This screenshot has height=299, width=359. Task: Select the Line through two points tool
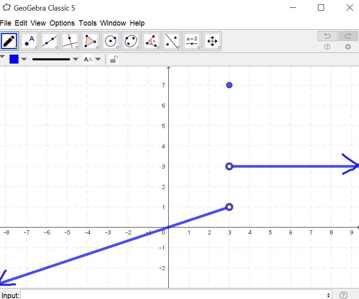(x=50, y=41)
